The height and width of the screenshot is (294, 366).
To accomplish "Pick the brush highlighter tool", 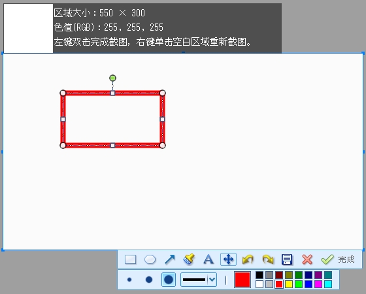I will (x=189, y=259).
